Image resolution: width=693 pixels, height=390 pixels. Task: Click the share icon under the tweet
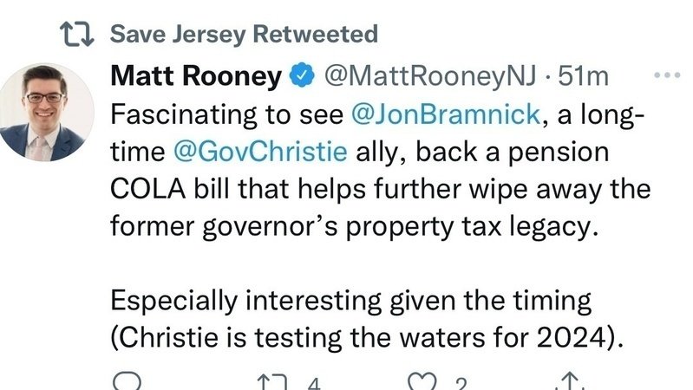(x=569, y=382)
